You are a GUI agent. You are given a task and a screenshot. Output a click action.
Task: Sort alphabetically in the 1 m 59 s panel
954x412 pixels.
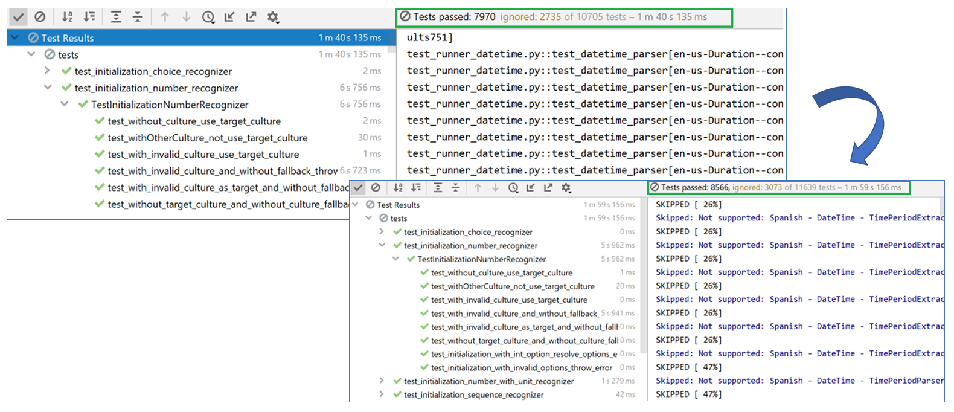click(x=398, y=188)
